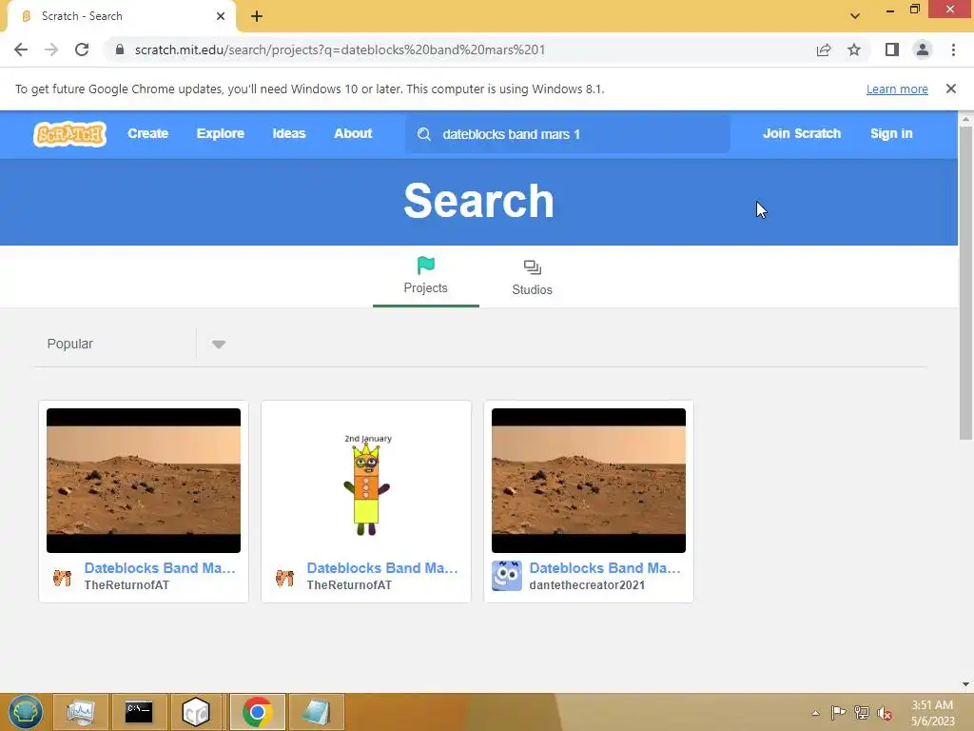Viewport: 974px width, 731px height.
Task: Click Sign in link
Action: coord(891,133)
